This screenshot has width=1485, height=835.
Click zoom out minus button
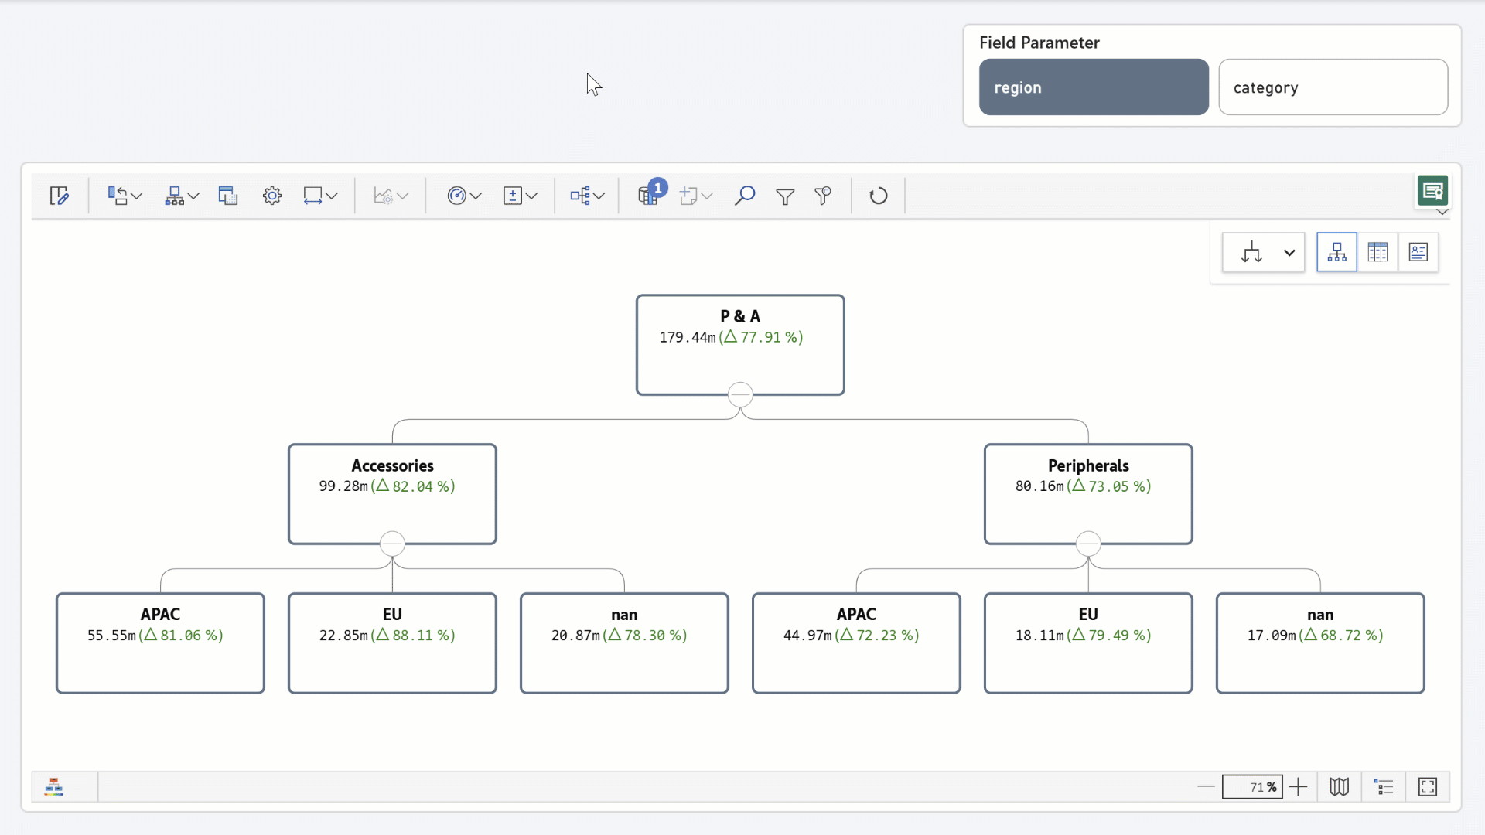point(1206,787)
